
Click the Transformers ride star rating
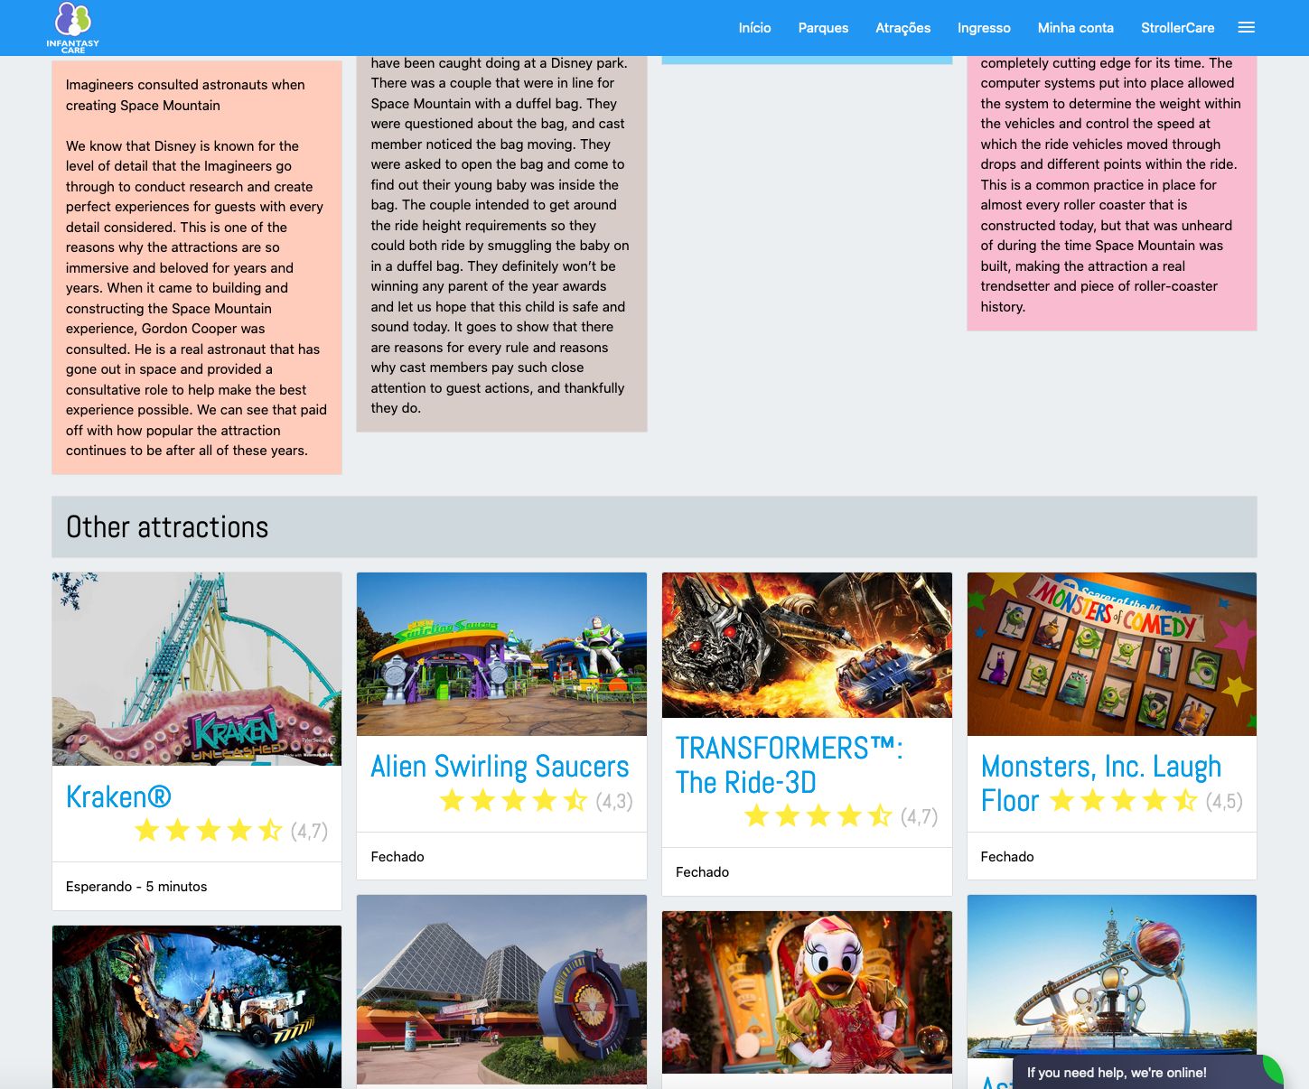point(818,817)
